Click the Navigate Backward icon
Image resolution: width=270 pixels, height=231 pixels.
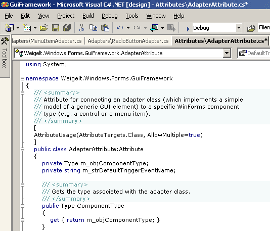[x=154, y=28]
